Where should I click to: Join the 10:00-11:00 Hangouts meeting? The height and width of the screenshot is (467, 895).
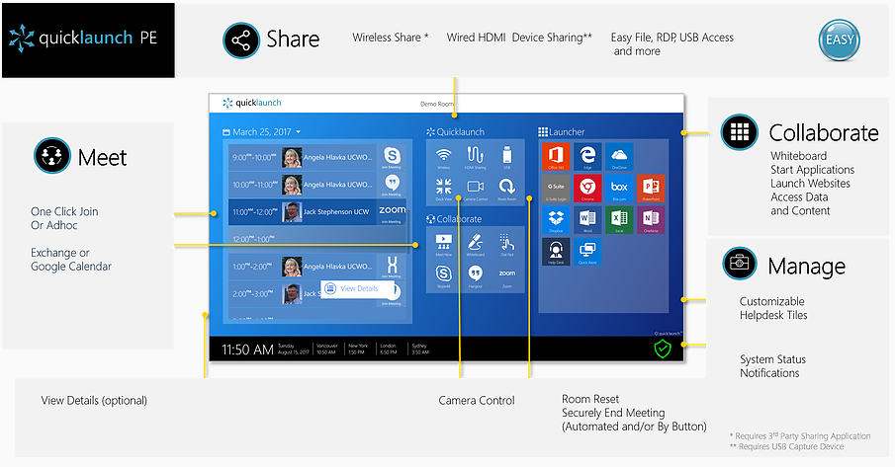[392, 185]
